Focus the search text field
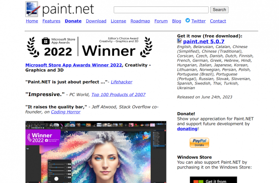Screen dimensions: 279x183 tap(161, 10)
